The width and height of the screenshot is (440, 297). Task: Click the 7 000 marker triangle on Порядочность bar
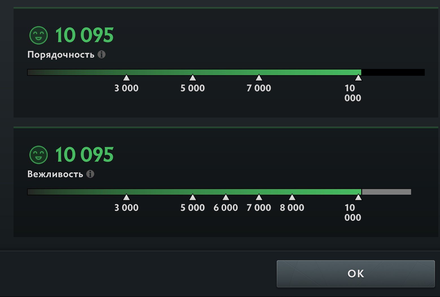(x=259, y=77)
